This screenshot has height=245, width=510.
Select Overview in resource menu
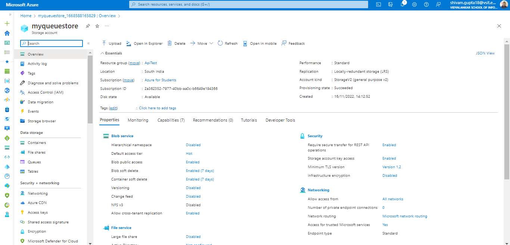click(51, 54)
